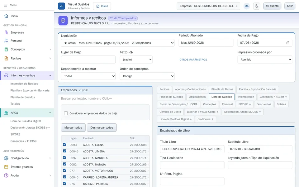Image resolution: width=299 pixels, height=187 pixels.
Task: Click the Recibos document icon
Action: [x=6, y=58]
